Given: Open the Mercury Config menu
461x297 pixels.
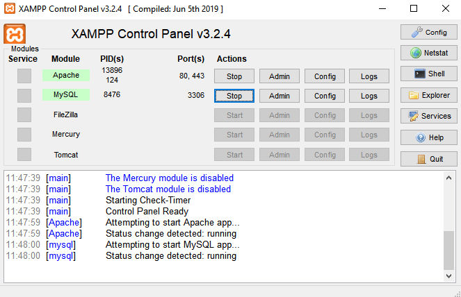Looking at the screenshot, I should pyautogui.click(x=325, y=135).
